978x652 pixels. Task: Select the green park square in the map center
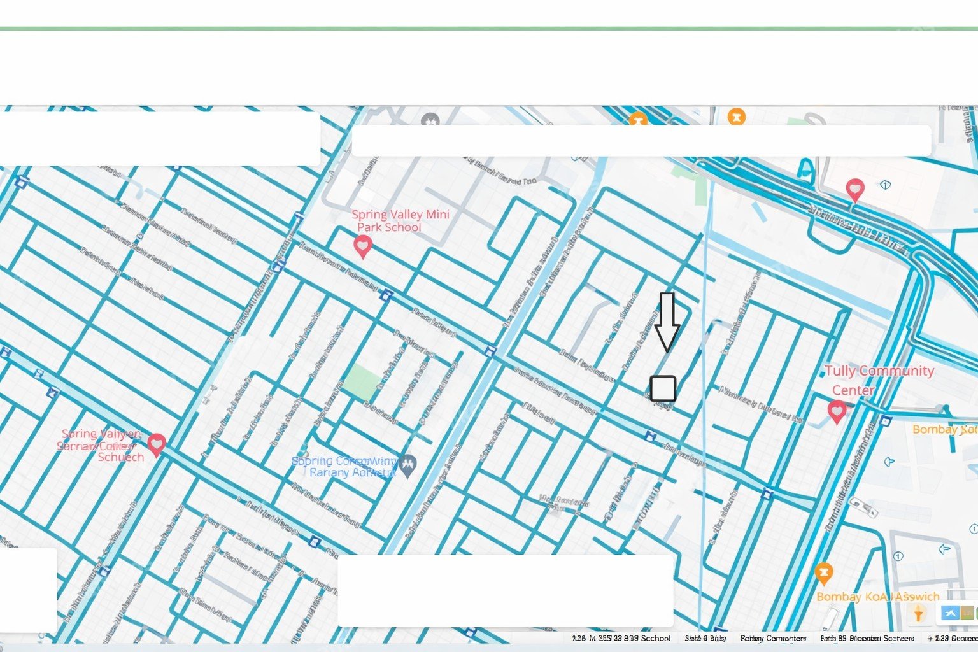point(362,383)
